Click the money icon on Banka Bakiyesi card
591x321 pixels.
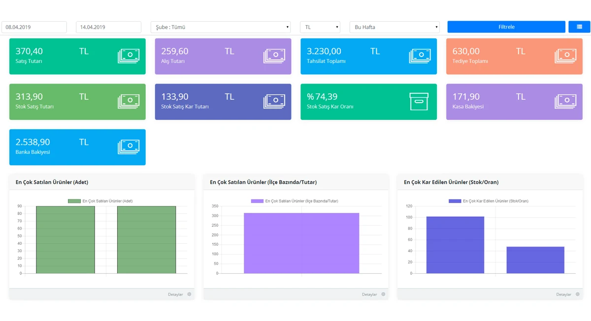[x=129, y=147]
